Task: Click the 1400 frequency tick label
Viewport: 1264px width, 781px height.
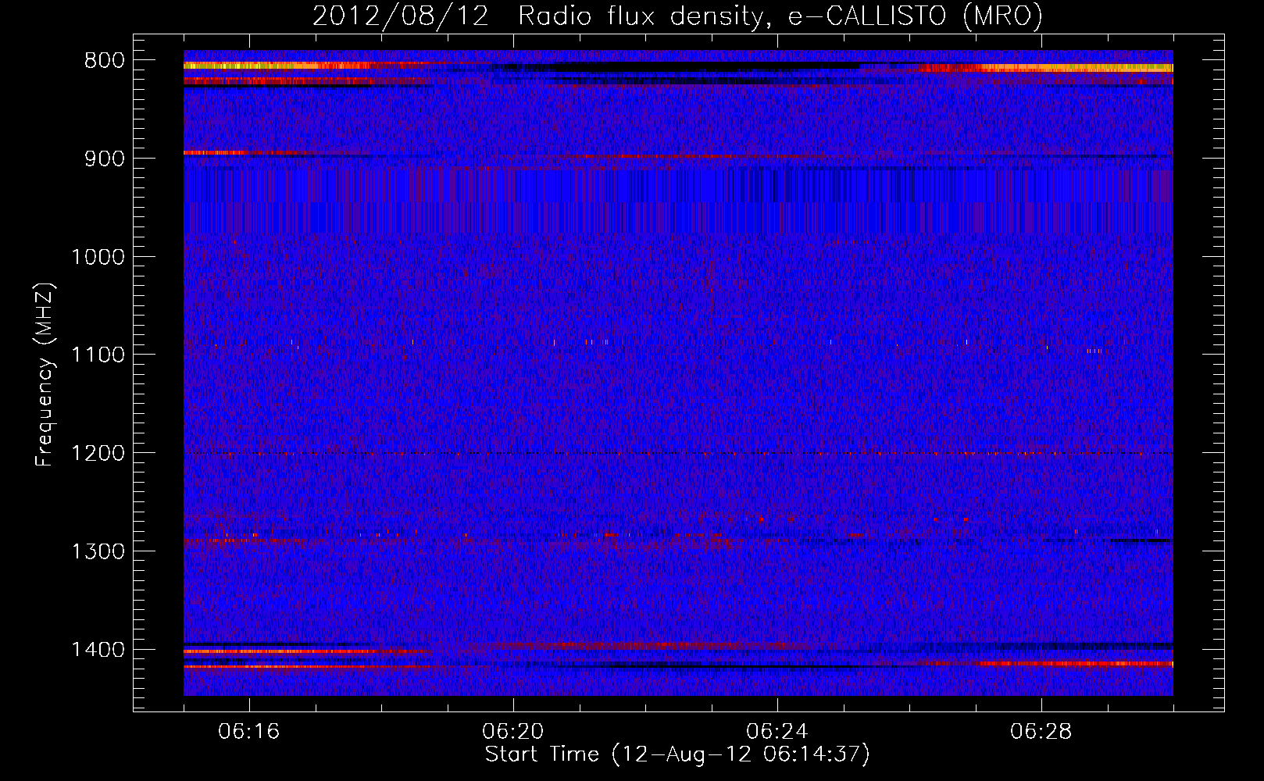Action: (98, 649)
